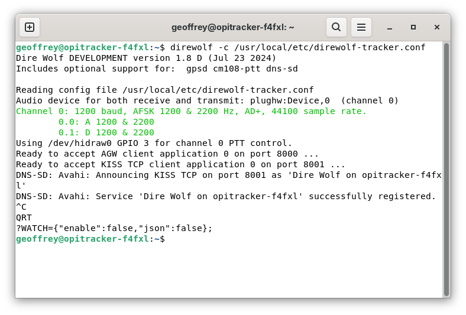Viewport: 466px width, 315px height.
Task: Click the Avahi Announcing KISS TCP line
Action: click(229, 180)
